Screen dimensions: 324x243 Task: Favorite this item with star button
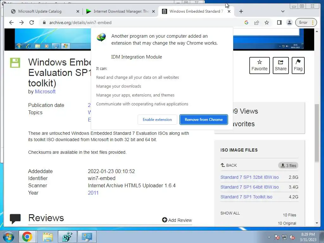[x=259, y=65]
